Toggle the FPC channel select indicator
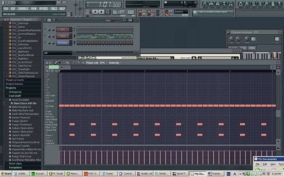Screen dimensions: 284x177 (x=74, y=29)
